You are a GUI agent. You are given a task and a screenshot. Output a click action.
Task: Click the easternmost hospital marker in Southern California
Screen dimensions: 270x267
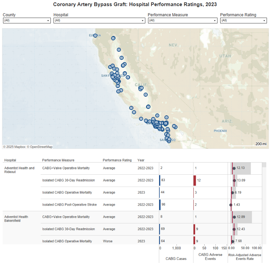tap(175, 127)
